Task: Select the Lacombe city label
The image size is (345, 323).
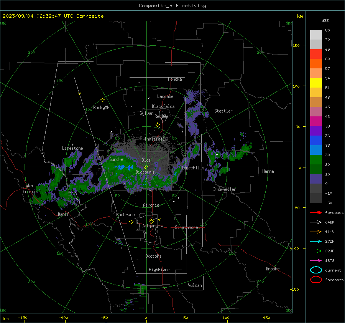Action: [165, 96]
